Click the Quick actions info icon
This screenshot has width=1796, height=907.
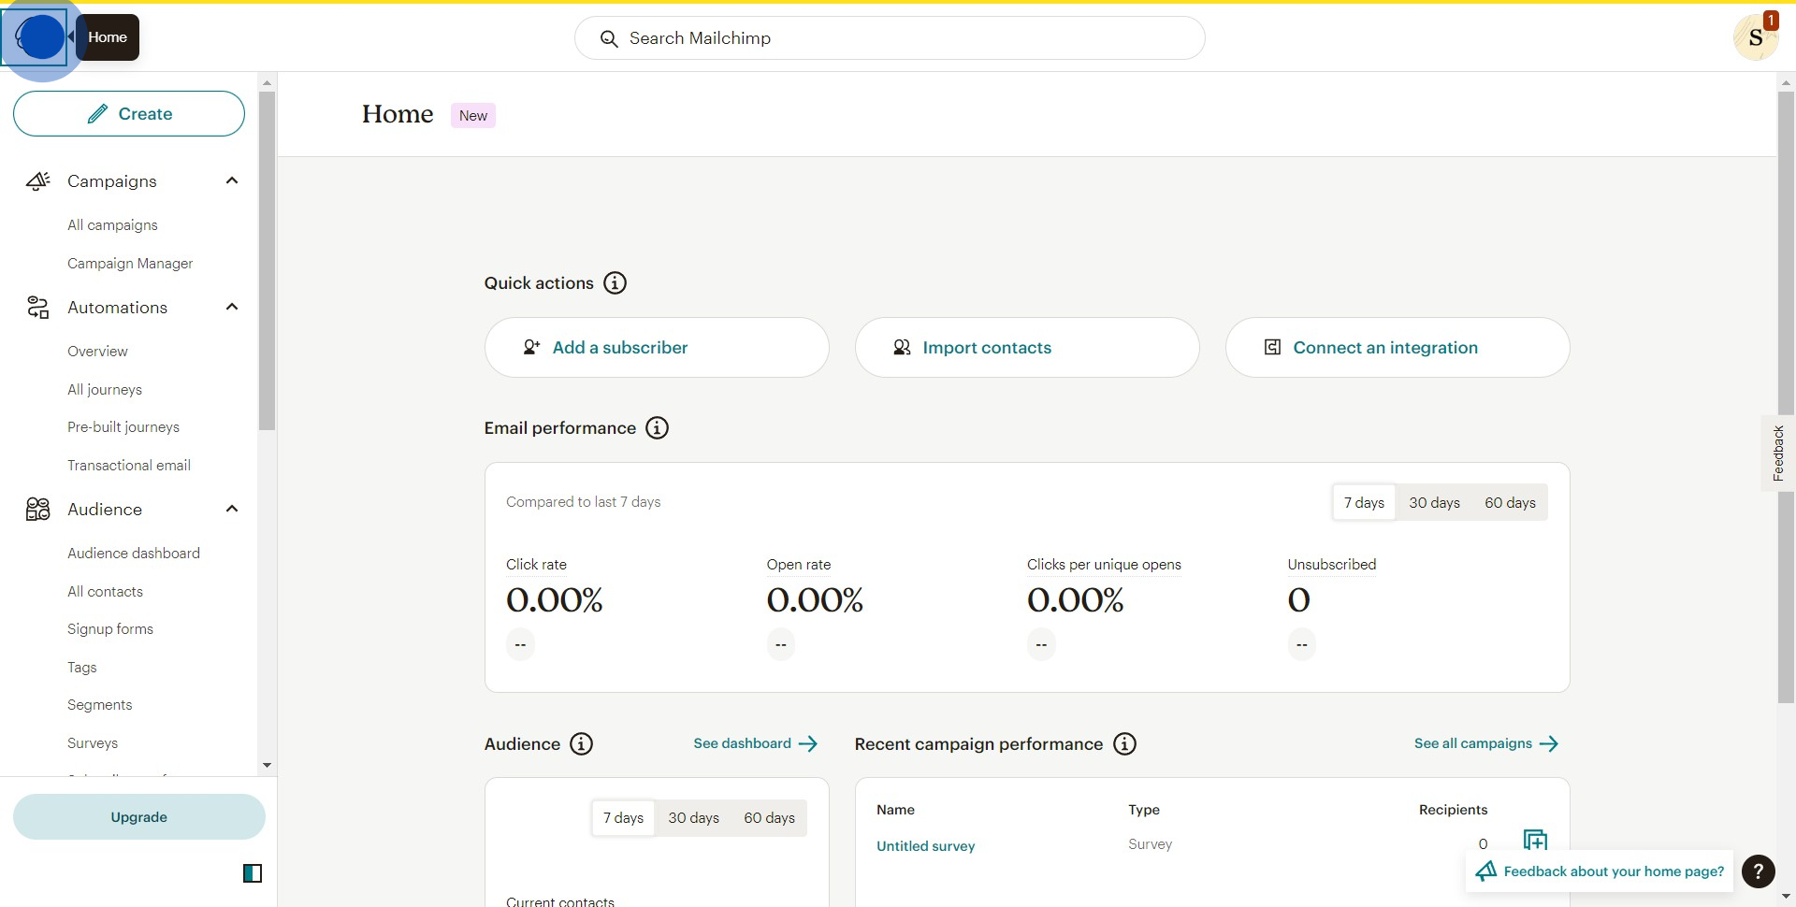click(615, 283)
